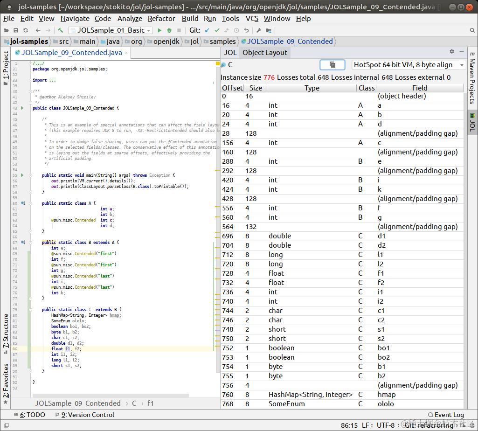Click tool window toggle icon in status bar corner
The width and height of the screenshot is (478, 431).
7,425
